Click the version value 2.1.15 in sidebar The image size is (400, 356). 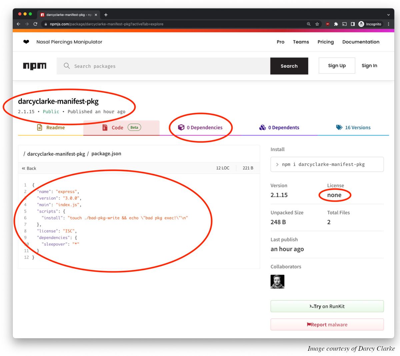(x=279, y=195)
